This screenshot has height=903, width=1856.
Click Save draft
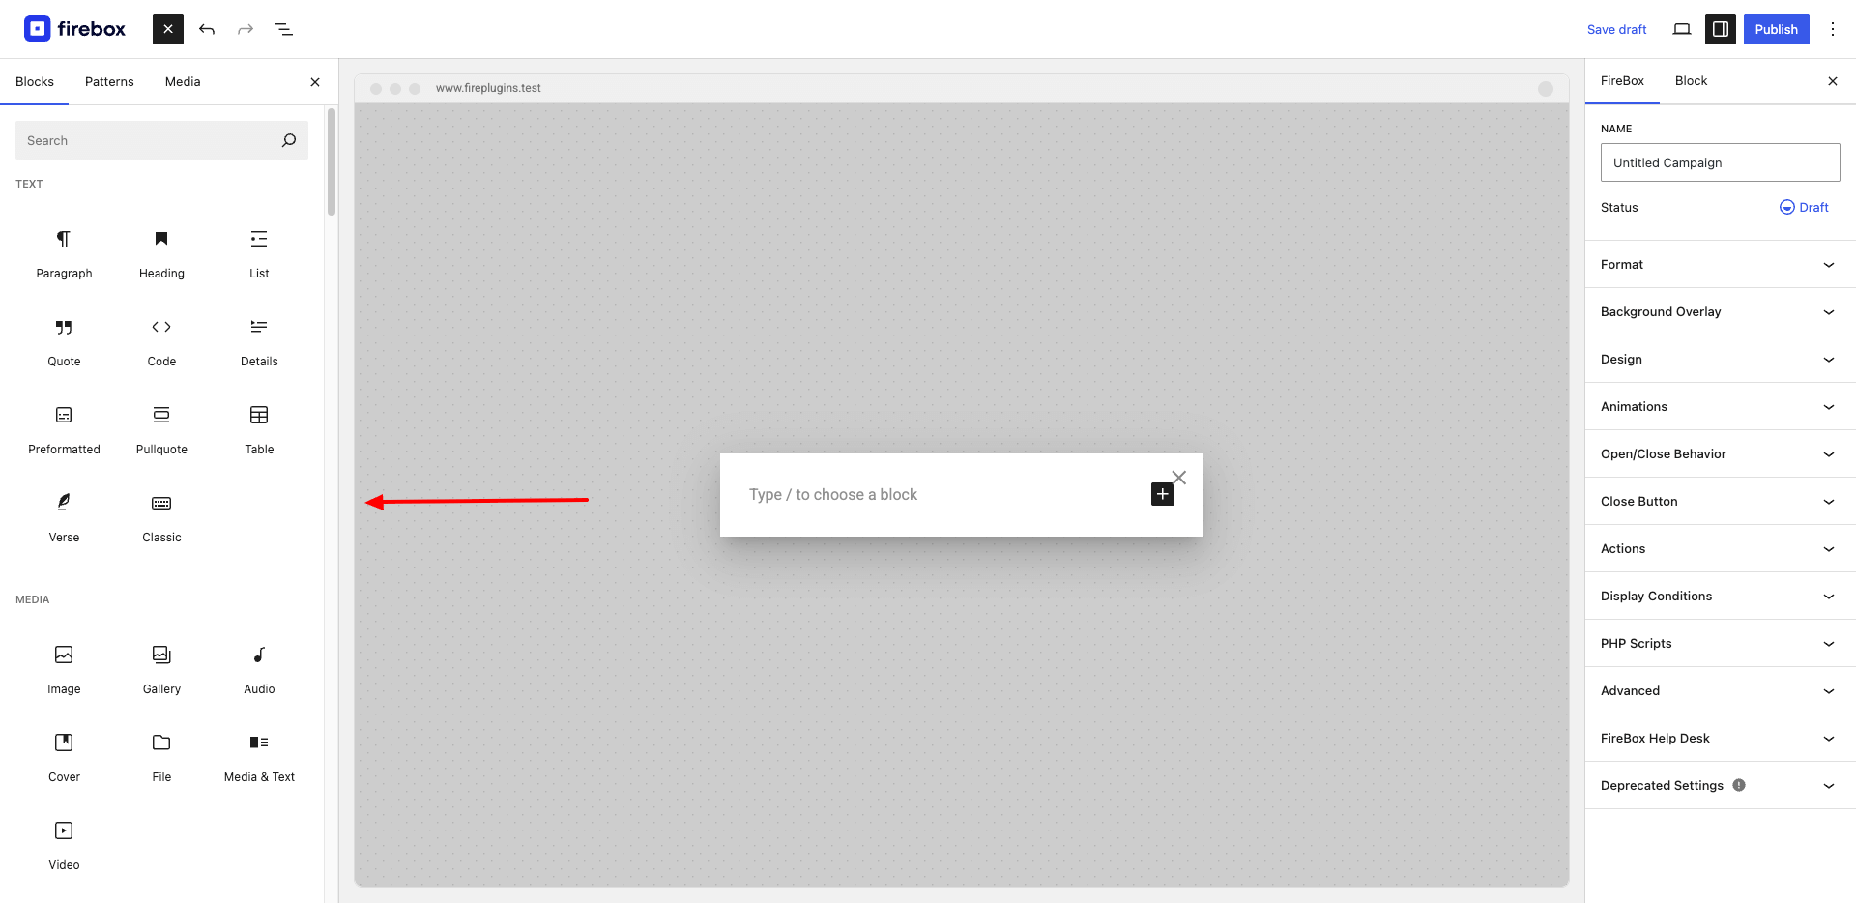coord(1616,29)
